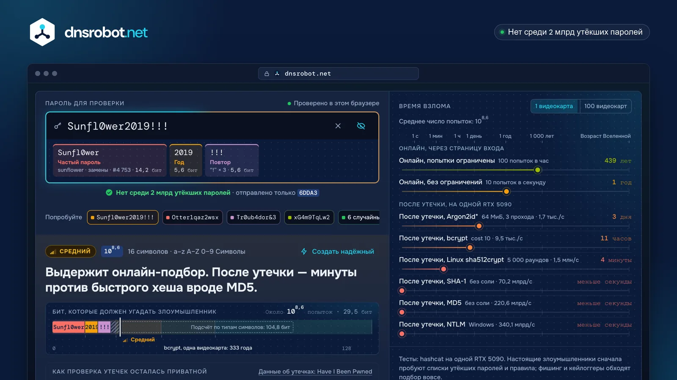
Task: Click the СРЕДНИЙ strength badge
Action: tap(70, 252)
